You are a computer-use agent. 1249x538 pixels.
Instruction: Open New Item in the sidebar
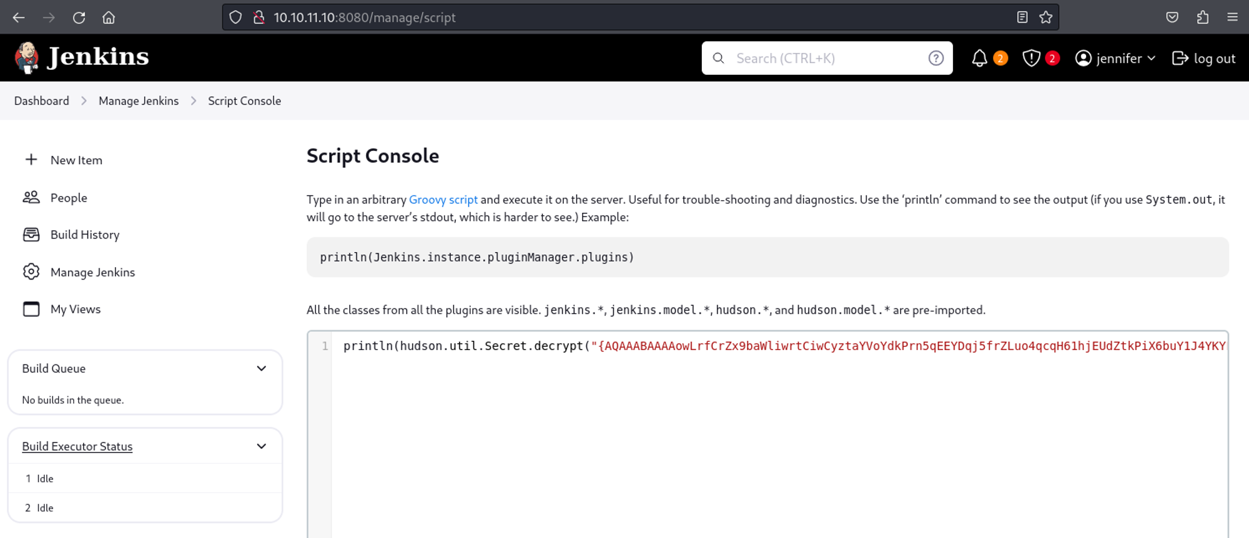76,160
